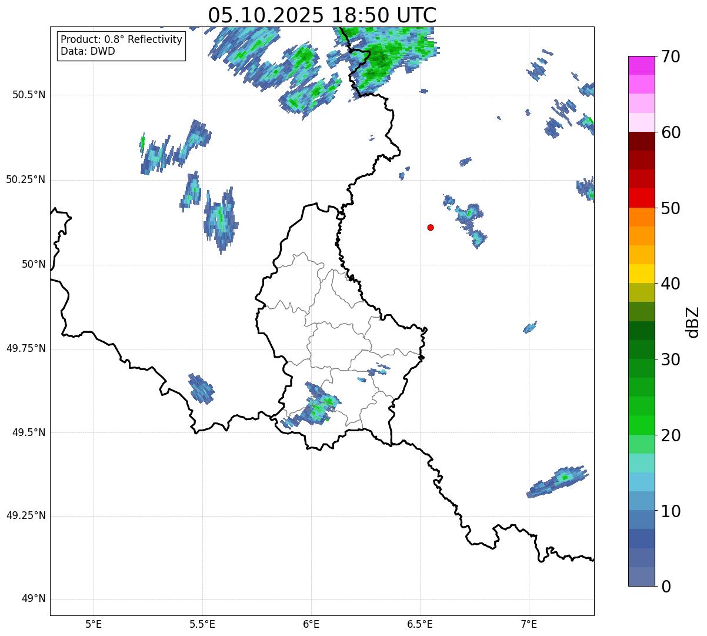This screenshot has height=636, width=707.
Task: Click the 50.25°N latitude label
Action: pos(25,179)
